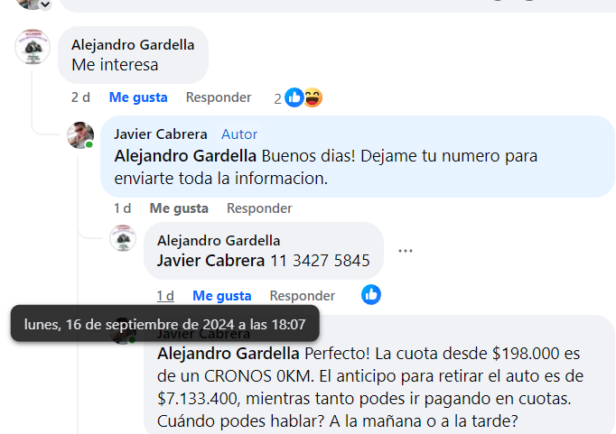Open Javier Cabrera's avatar next to Autor reply
The image size is (616, 434).
[x=80, y=135]
